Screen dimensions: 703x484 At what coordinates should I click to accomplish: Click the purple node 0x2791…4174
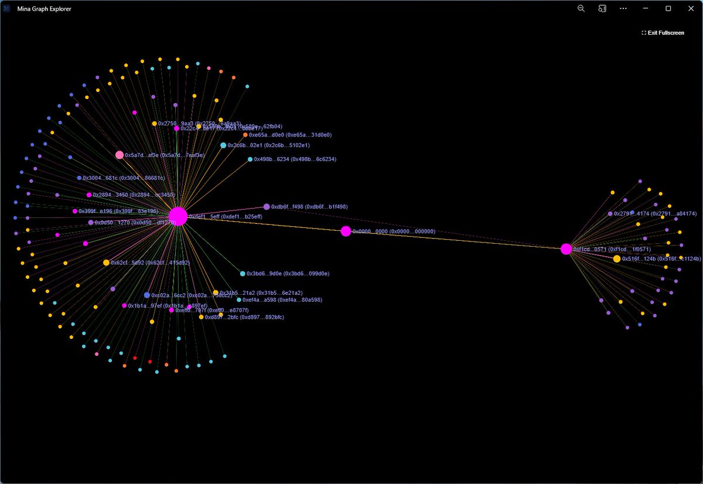(x=610, y=214)
